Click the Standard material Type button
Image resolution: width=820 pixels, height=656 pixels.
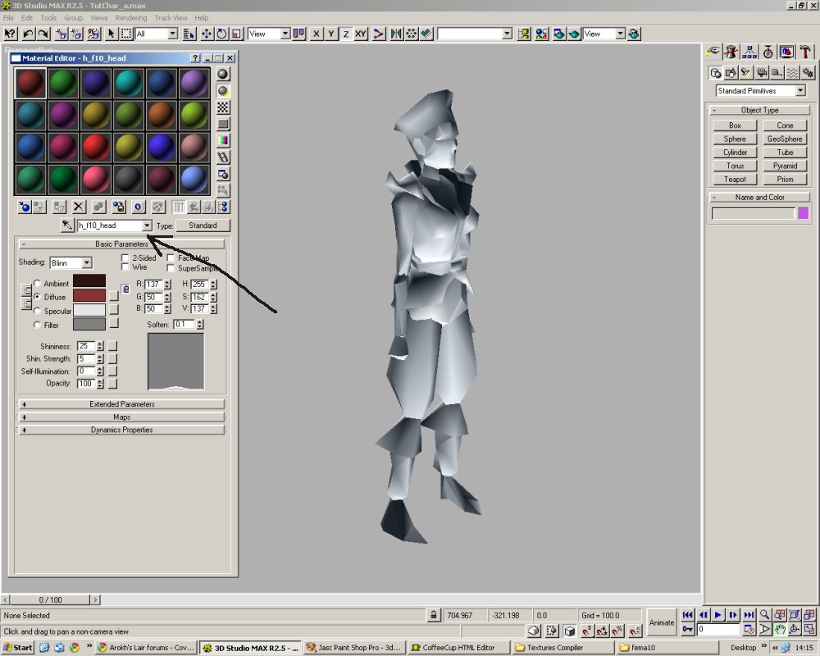click(203, 225)
